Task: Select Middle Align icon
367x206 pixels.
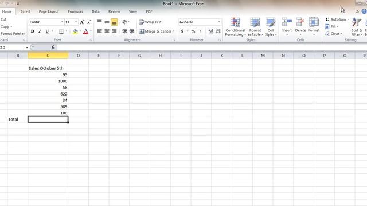Action: click(107, 22)
